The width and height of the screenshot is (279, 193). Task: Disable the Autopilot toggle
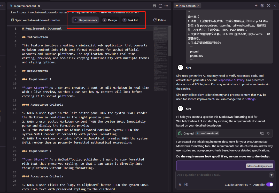coord(270,184)
